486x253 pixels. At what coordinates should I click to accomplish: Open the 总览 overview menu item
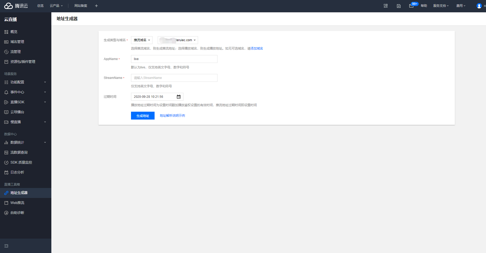click(40, 6)
